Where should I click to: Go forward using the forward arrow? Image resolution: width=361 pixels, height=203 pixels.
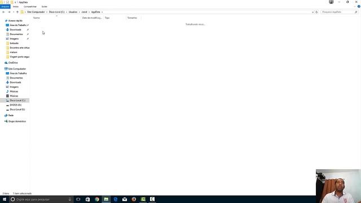point(9,12)
